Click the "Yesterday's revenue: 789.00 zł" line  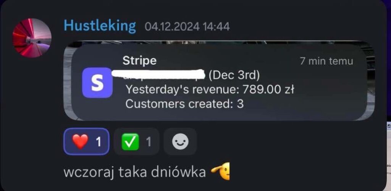pyautogui.click(x=210, y=89)
